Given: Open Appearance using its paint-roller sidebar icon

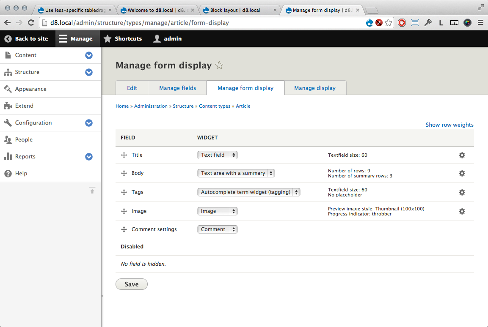Looking at the screenshot, I should click(7, 89).
